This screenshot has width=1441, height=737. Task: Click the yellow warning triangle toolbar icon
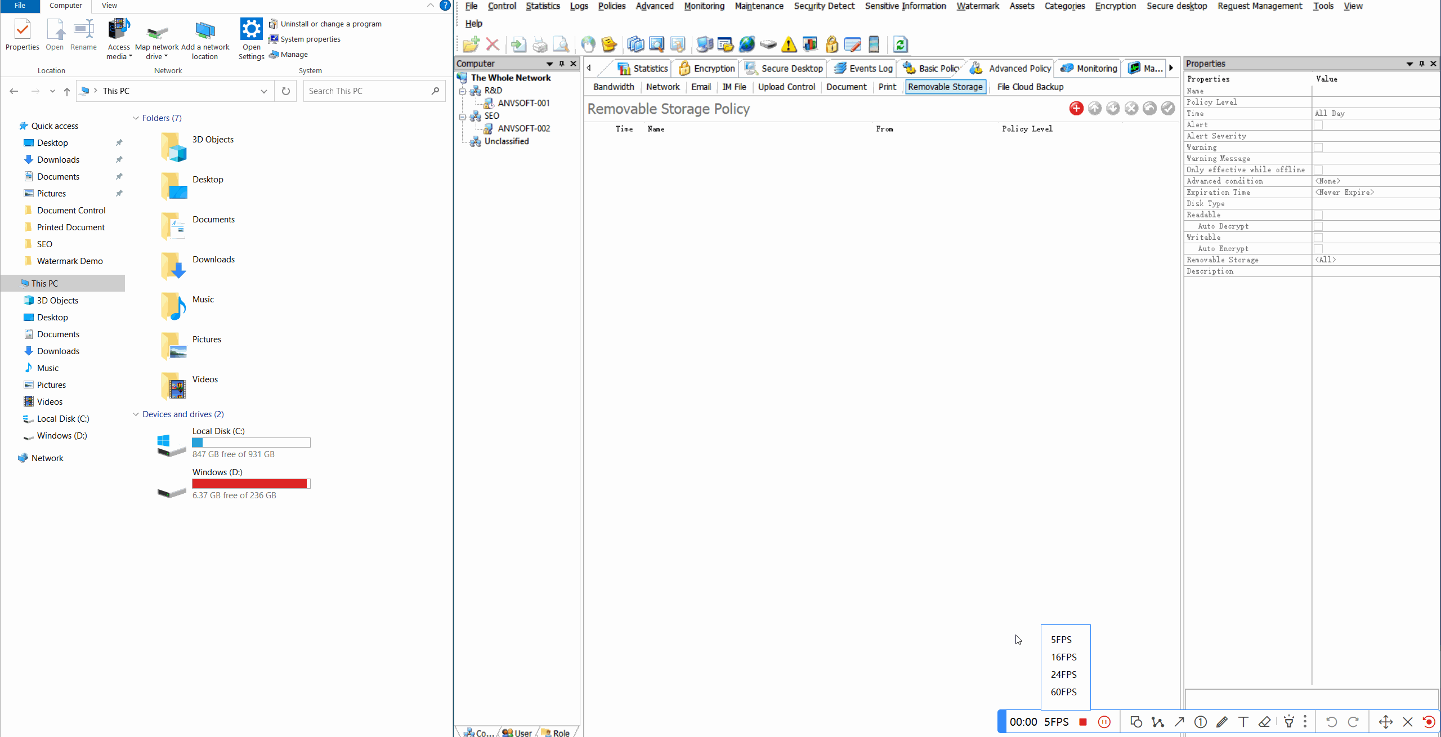tap(789, 44)
